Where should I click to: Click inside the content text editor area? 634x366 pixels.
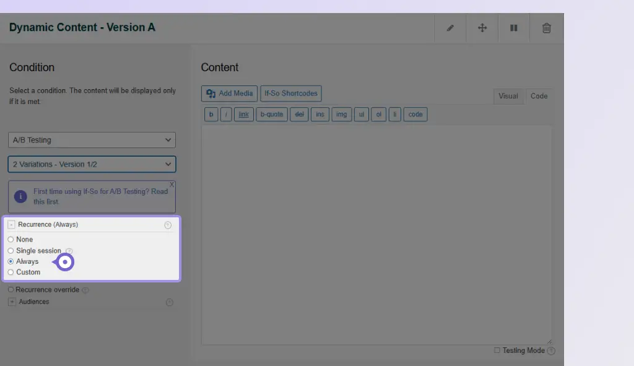(376, 235)
